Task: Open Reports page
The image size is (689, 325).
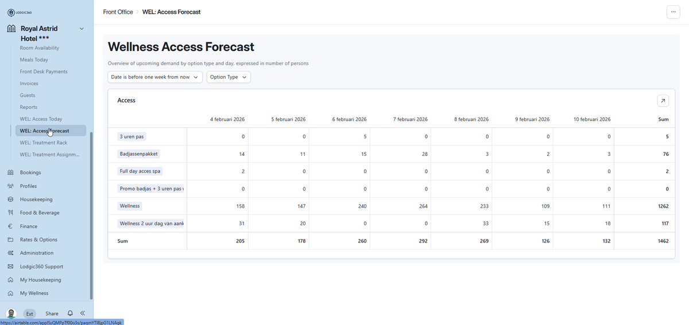Action: coord(29,107)
